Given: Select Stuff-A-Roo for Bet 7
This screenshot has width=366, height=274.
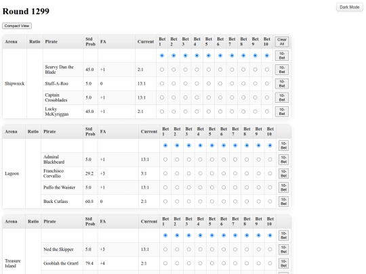Looking at the screenshot, I should 232,84.
